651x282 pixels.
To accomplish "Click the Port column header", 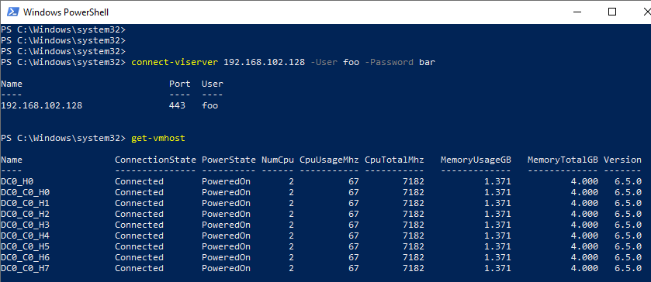I will click(x=180, y=84).
